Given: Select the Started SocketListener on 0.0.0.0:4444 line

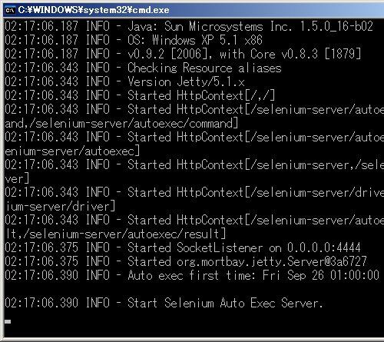Looking at the screenshot, I should pyautogui.click(x=183, y=247).
